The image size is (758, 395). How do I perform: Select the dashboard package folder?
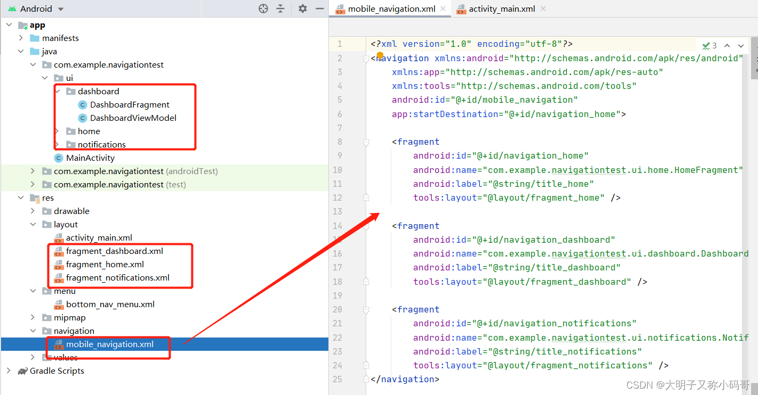(x=98, y=92)
